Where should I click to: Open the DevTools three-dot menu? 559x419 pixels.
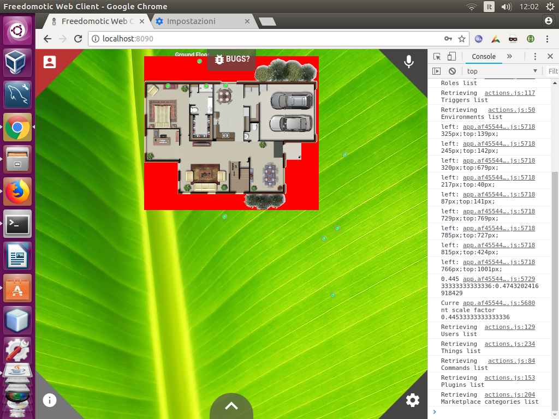coord(534,56)
